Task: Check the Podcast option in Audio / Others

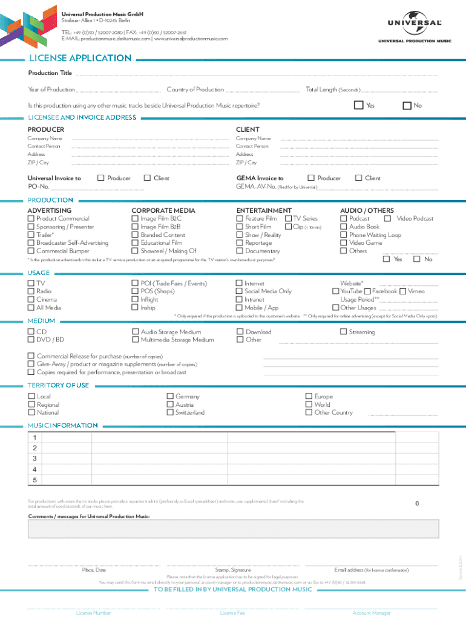Action: point(344,219)
